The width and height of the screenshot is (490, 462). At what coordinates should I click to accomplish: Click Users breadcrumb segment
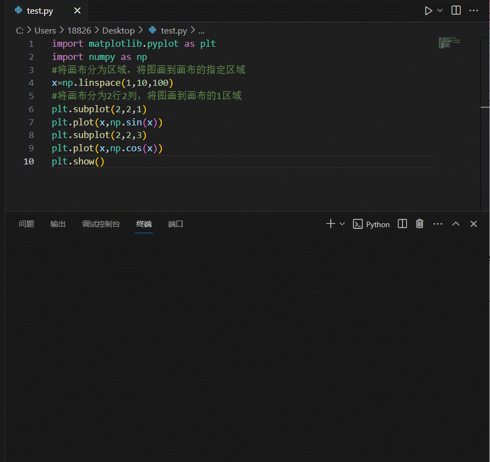(45, 31)
